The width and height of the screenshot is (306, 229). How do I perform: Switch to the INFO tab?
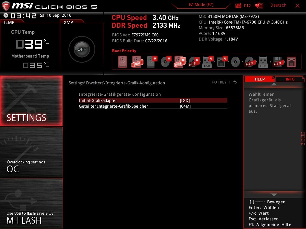point(290,79)
